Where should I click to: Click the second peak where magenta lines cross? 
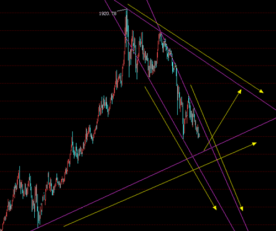[x=161, y=33]
